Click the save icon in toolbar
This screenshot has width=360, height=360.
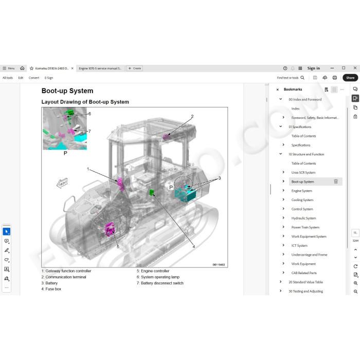tap(315, 78)
